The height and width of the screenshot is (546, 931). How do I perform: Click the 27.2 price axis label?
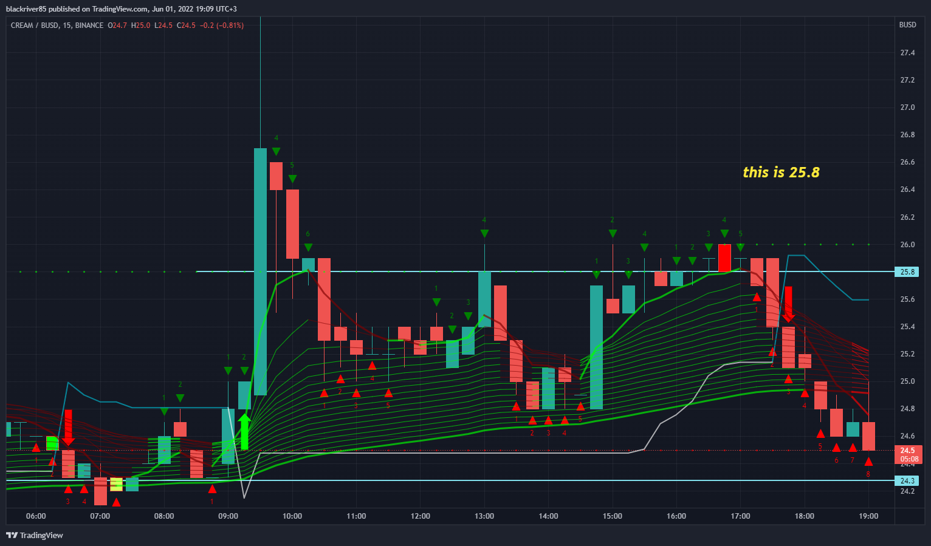(x=907, y=80)
